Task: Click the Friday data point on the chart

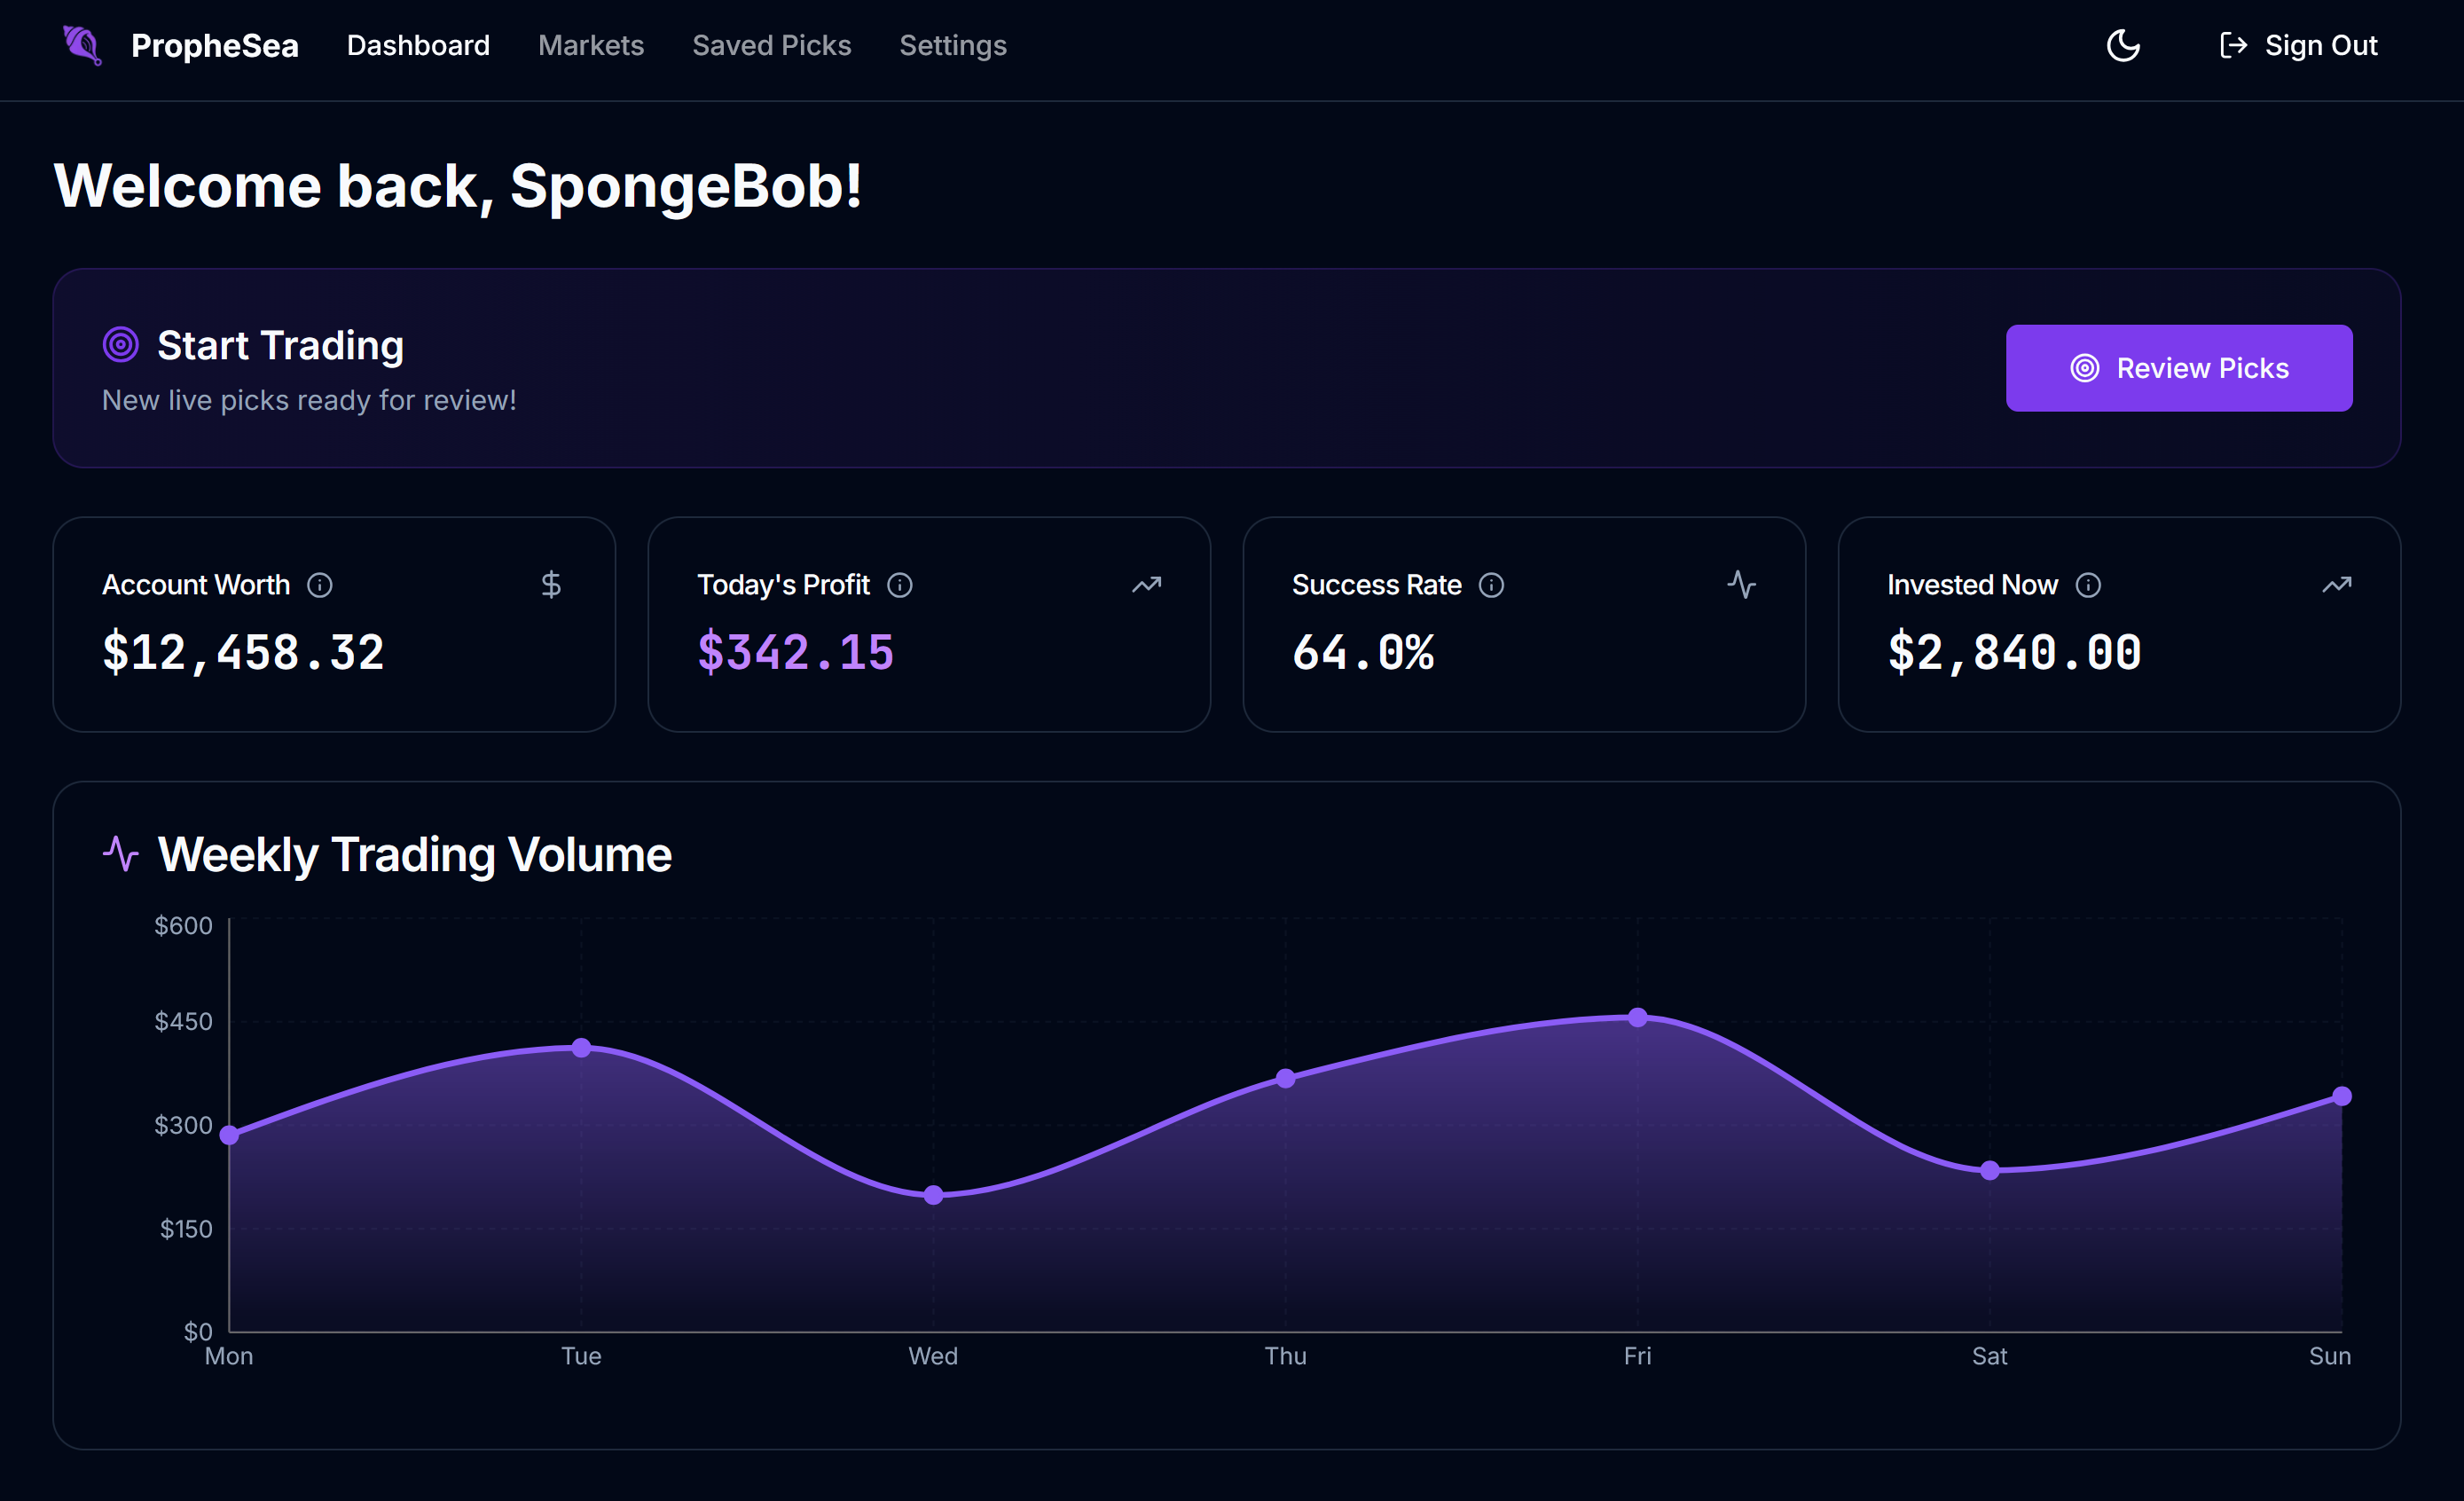Action: 1637,1017
